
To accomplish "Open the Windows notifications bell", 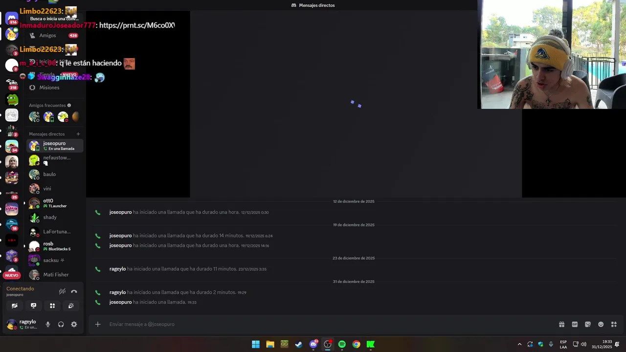I will [x=617, y=344].
